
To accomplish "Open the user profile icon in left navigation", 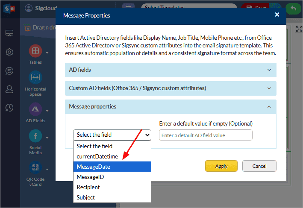I will point(9,89).
